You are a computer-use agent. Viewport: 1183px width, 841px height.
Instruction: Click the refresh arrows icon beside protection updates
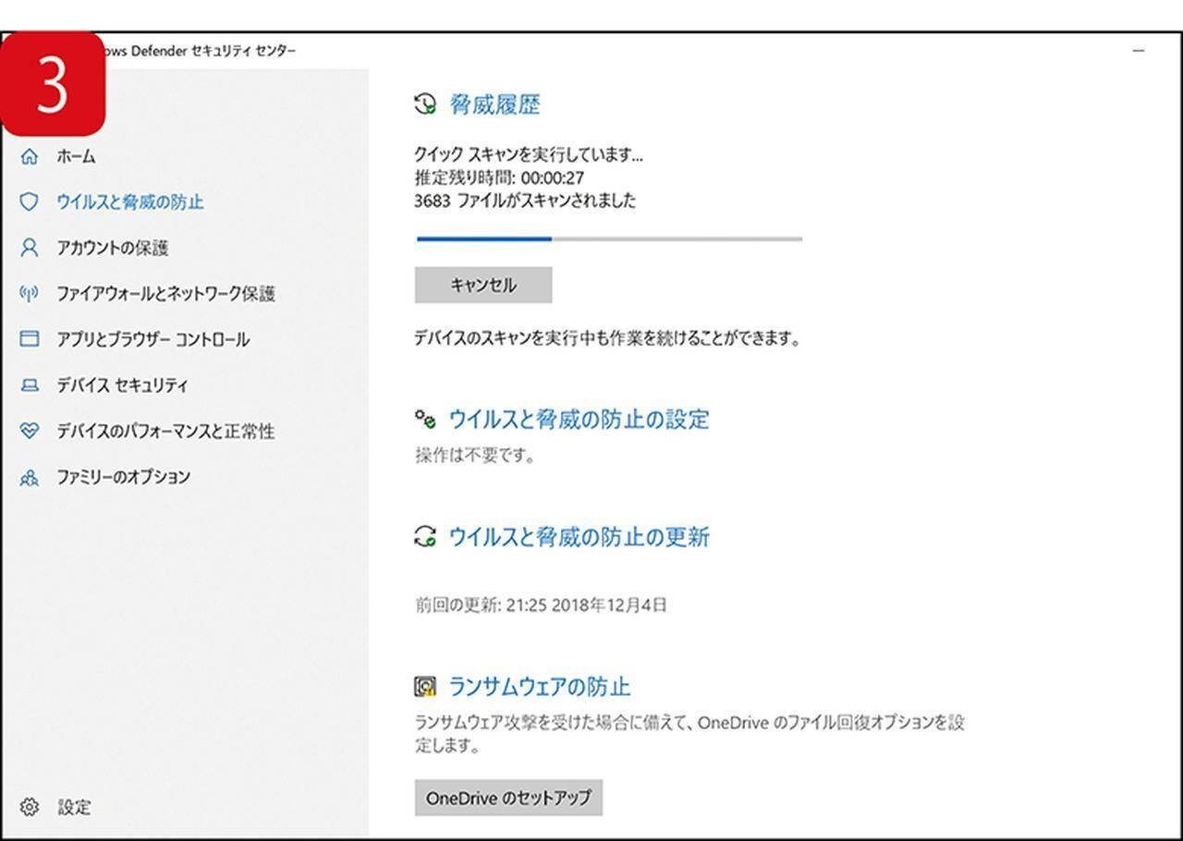(x=425, y=537)
